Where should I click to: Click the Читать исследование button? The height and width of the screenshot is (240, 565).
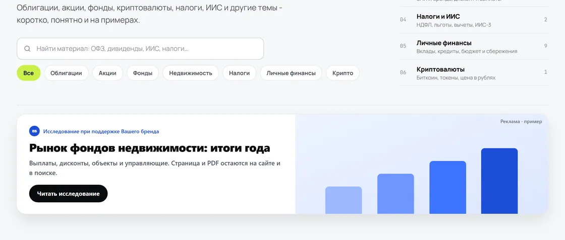69,194
